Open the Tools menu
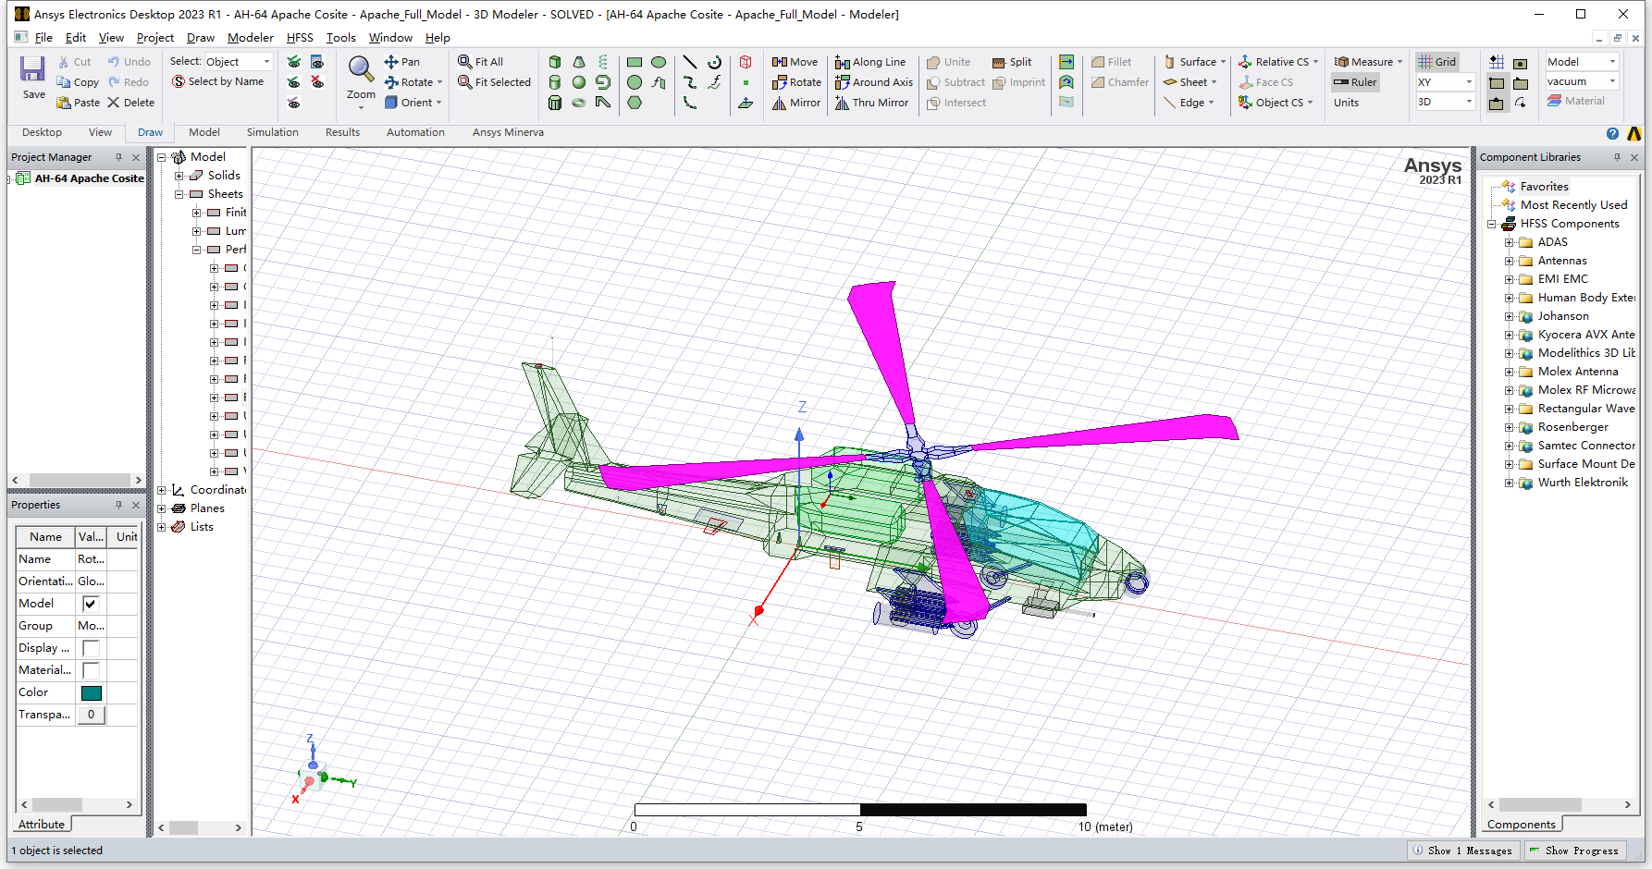The height and width of the screenshot is (869, 1652). click(340, 38)
